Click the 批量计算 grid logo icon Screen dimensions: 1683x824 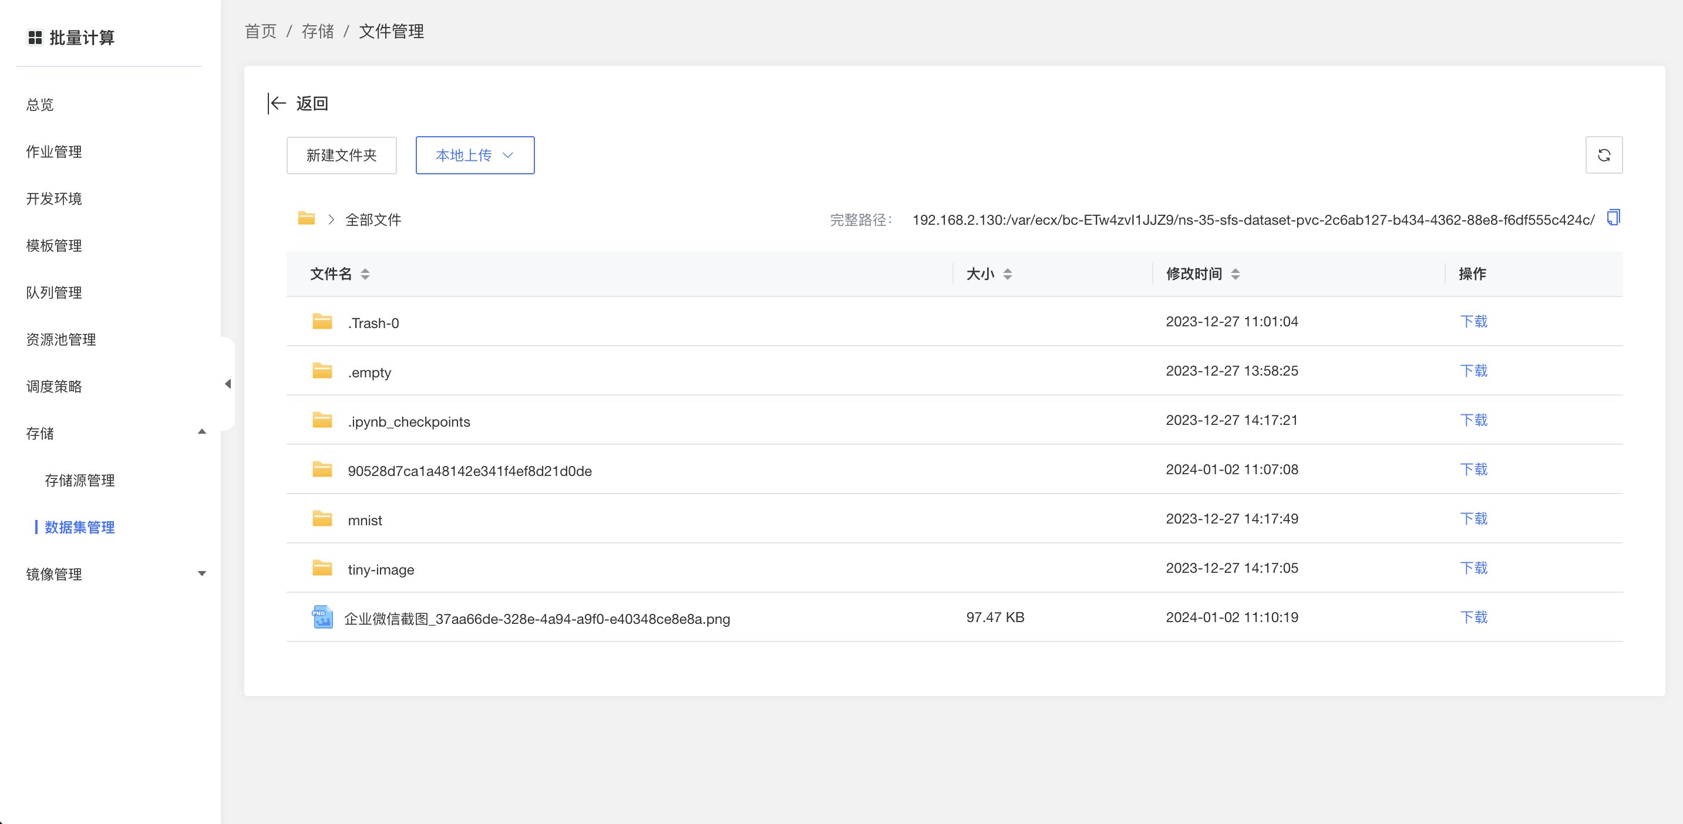point(35,38)
